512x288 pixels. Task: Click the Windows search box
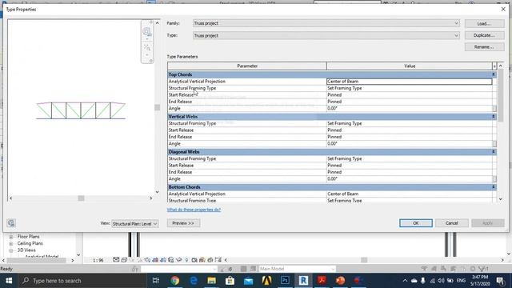(82, 281)
